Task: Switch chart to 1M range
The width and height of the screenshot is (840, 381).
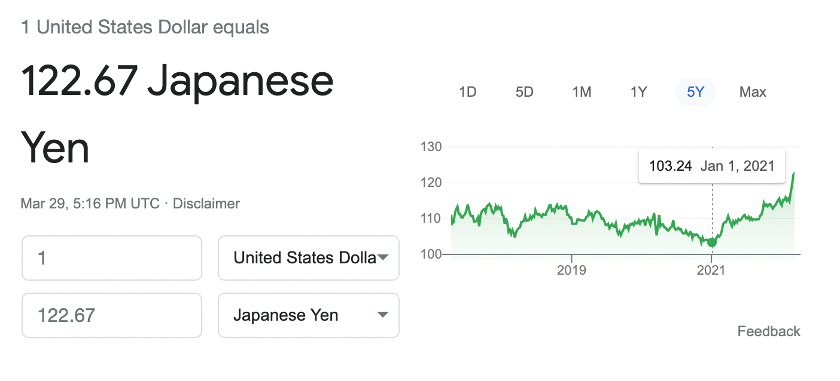Action: coord(582,92)
